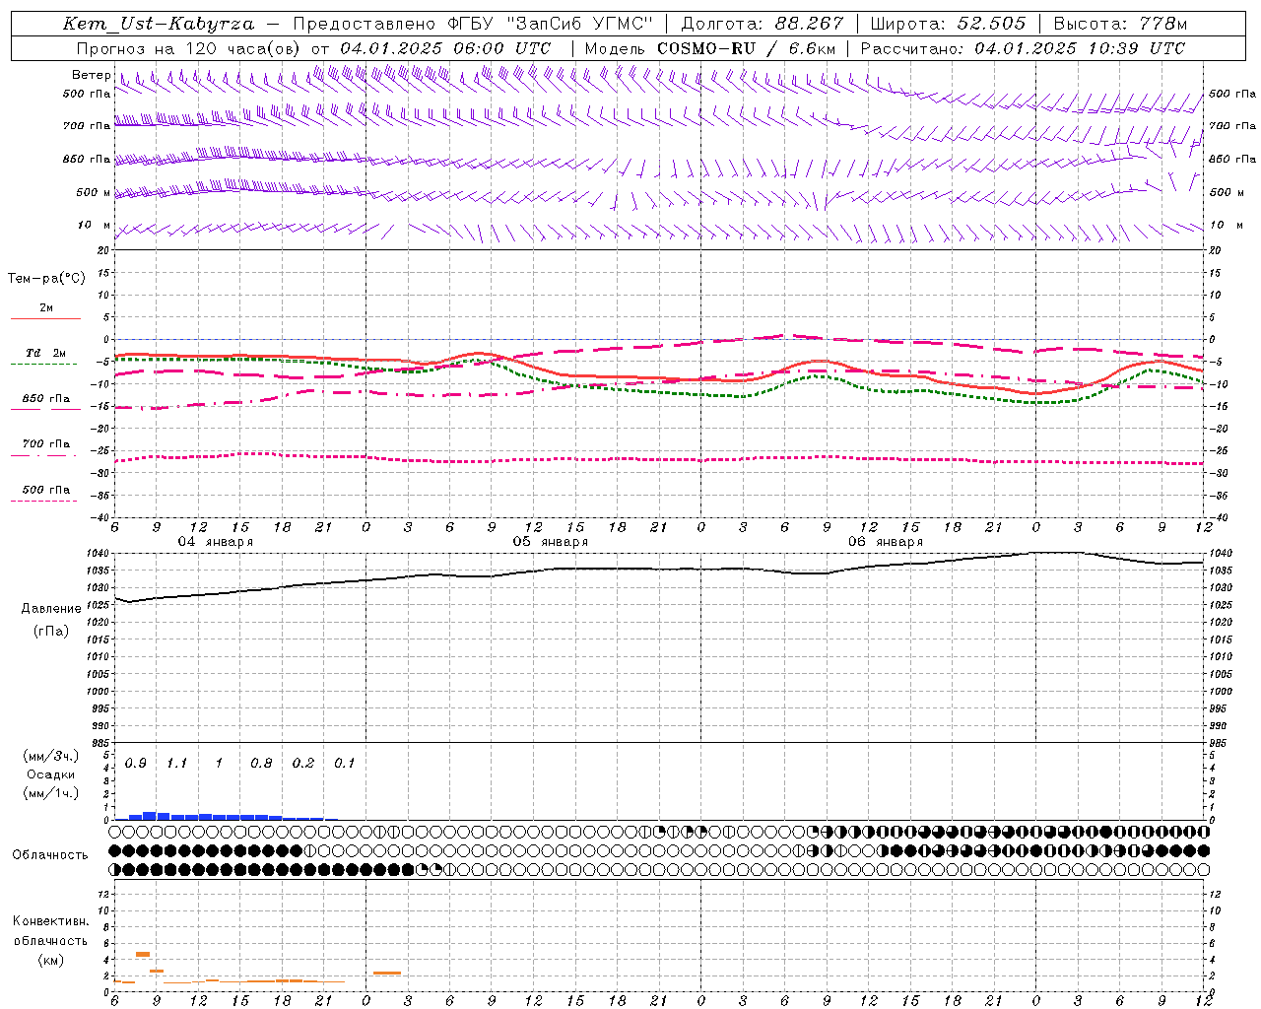Screen dimensions: 1261x1009
Task: Click the 850 гПа temperature legend entry
Action: [46, 399]
